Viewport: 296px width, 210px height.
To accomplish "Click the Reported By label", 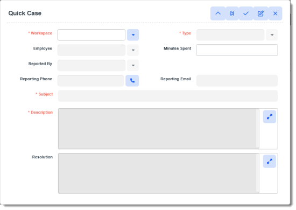I will pos(40,64).
